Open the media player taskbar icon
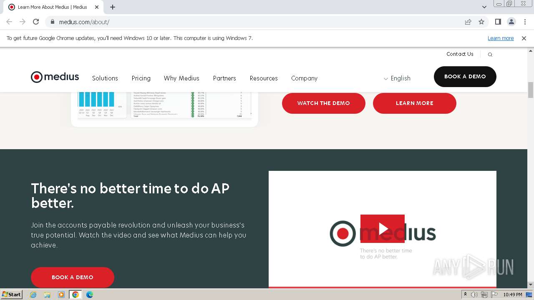 [x=61, y=295]
